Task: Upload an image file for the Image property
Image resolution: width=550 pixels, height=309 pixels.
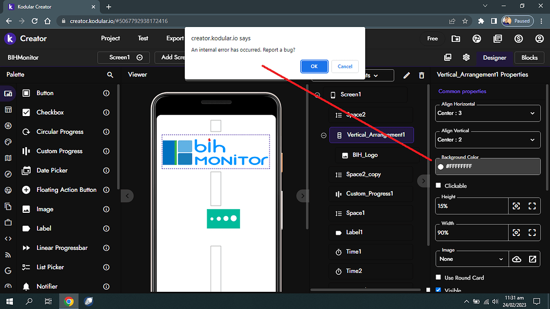Action: coord(517,259)
